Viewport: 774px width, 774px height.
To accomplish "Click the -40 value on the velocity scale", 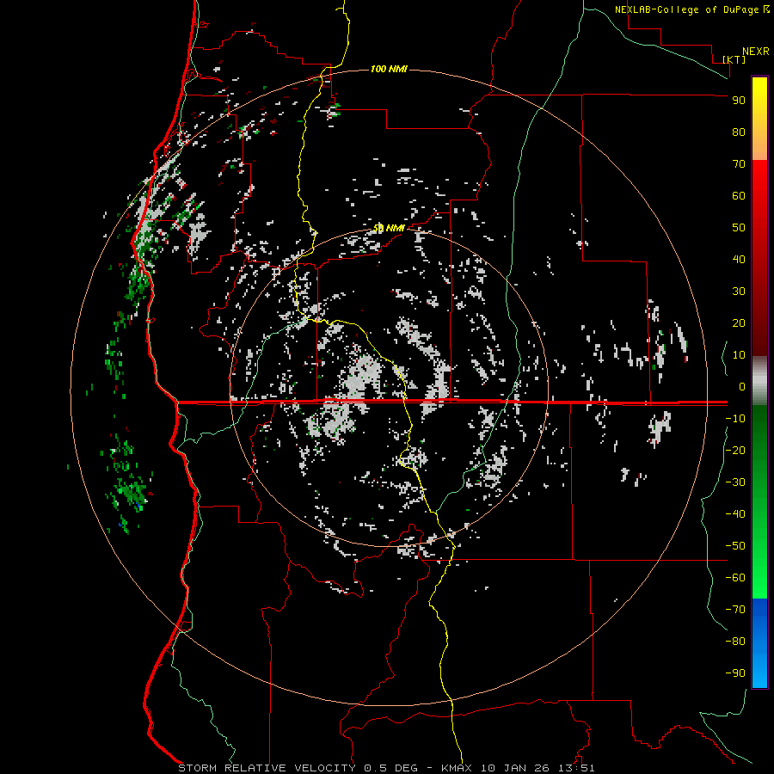I will 735,514.
